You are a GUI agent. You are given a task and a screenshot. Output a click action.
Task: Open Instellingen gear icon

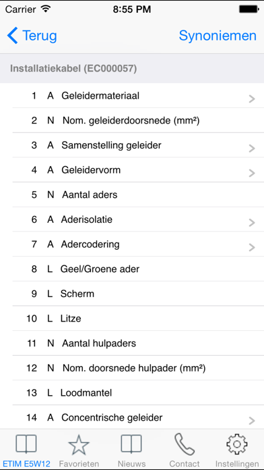coord(237,444)
